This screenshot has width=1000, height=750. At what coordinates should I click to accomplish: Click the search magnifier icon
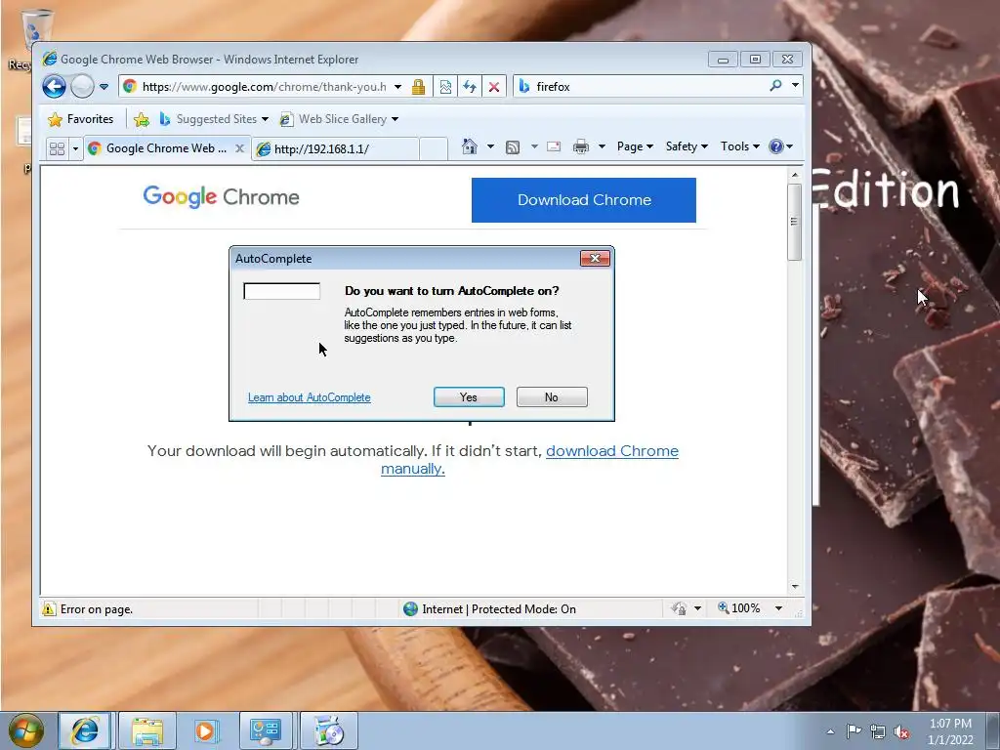[x=775, y=86]
